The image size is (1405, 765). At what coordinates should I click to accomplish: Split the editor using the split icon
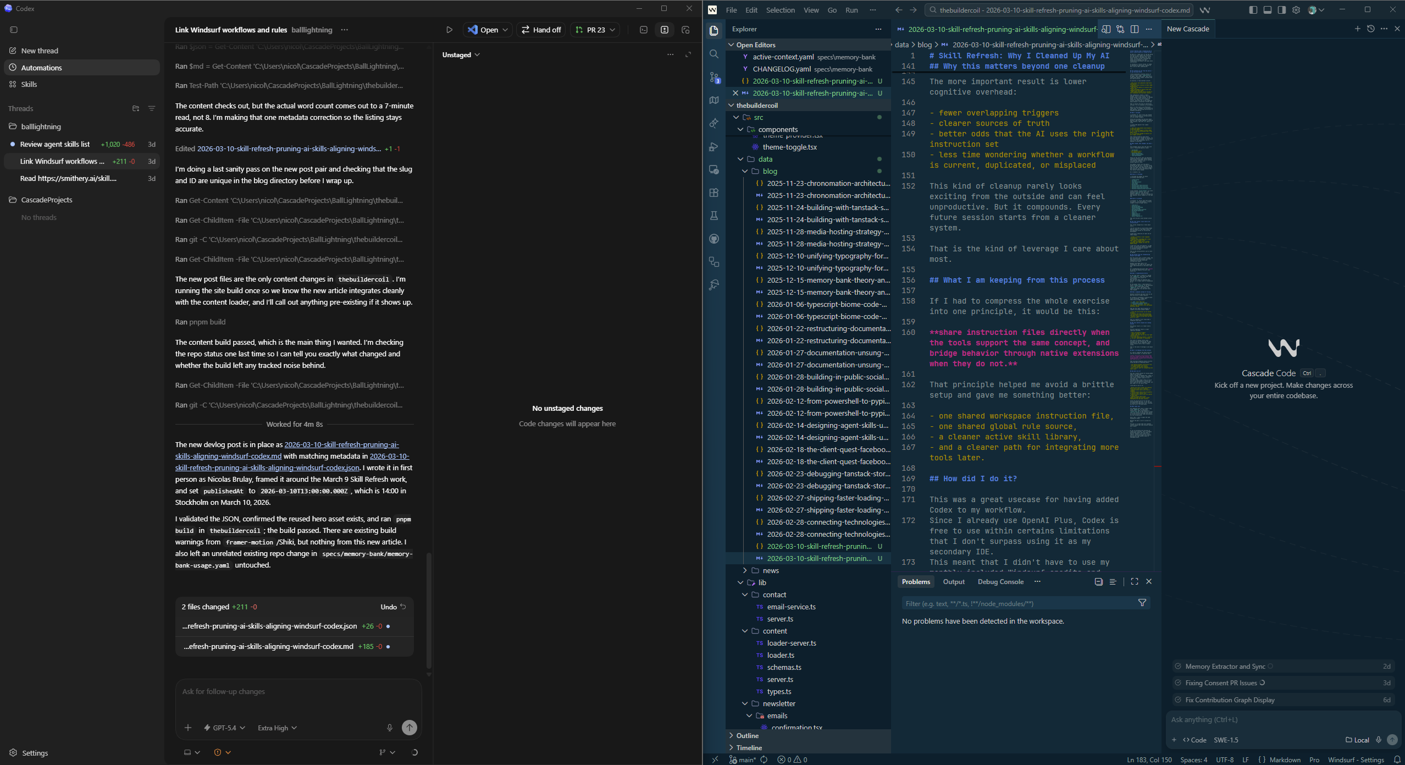click(1135, 30)
